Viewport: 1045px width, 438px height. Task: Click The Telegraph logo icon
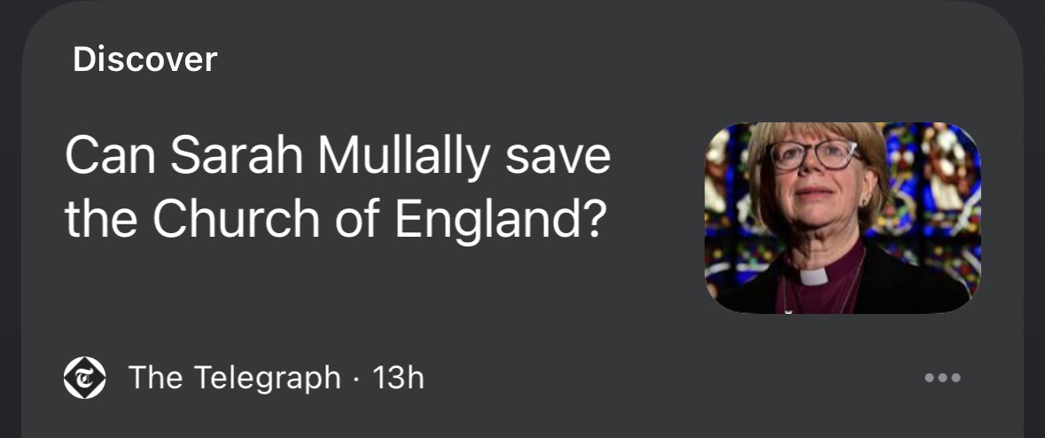(85, 379)
